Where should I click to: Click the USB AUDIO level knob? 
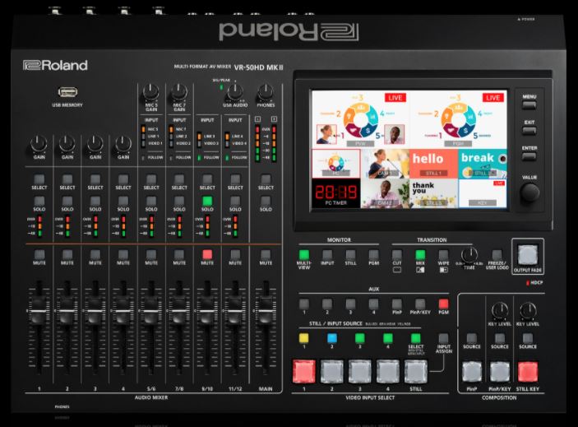[235, 91]
